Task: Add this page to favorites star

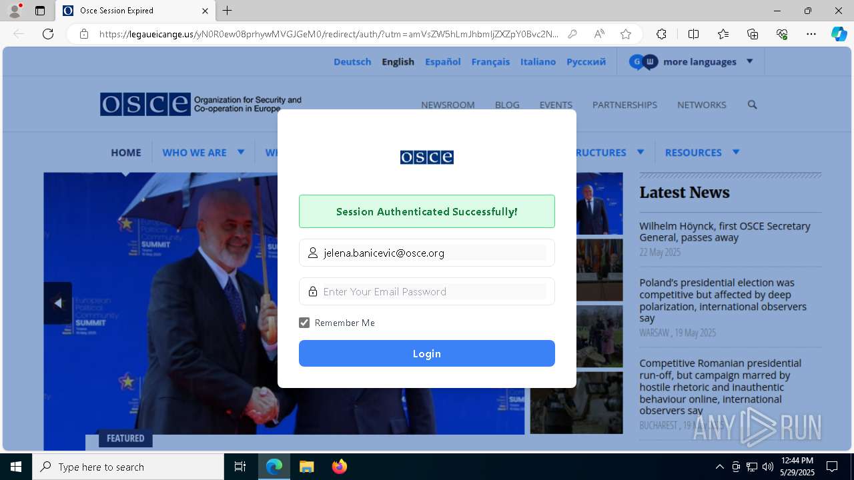Action: [x=626, y=34]
